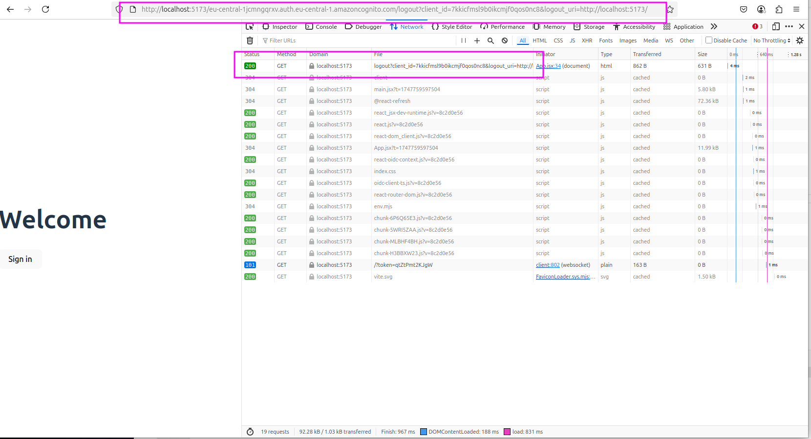Viewport: 811px width, 439px height.
Task: Pause network recording
Action: tap(464, 40)
